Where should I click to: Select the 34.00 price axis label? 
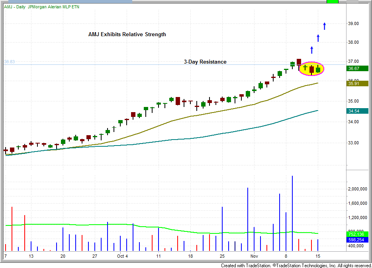tap(354, 122)
